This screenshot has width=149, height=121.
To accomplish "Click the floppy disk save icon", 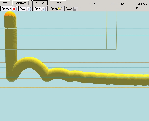I will 75,9.
